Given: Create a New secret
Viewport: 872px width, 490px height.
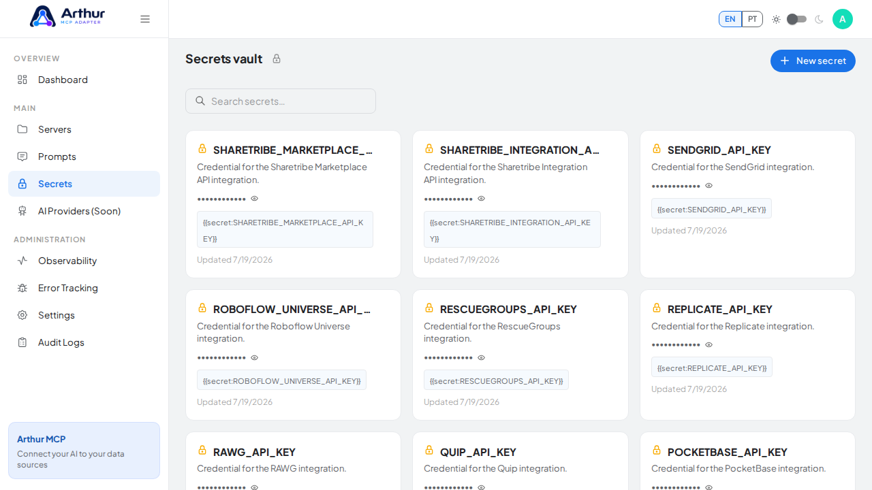Looking at the screenshot, I should tap(813, 61).
